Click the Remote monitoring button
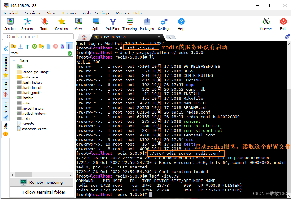 point(42,182)
